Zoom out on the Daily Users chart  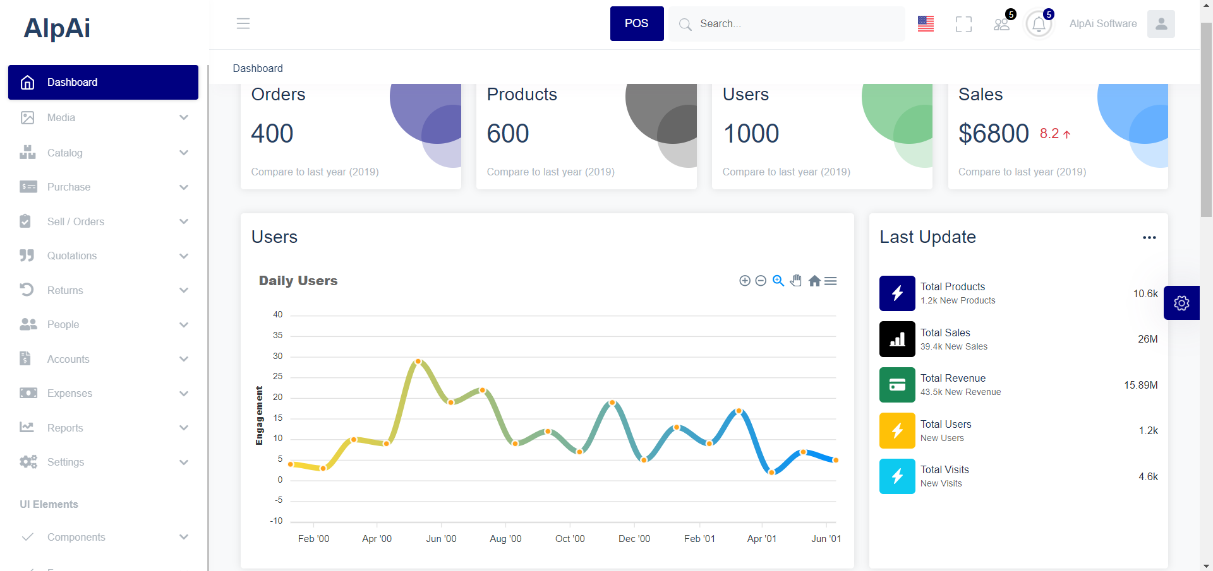(761, 281)
